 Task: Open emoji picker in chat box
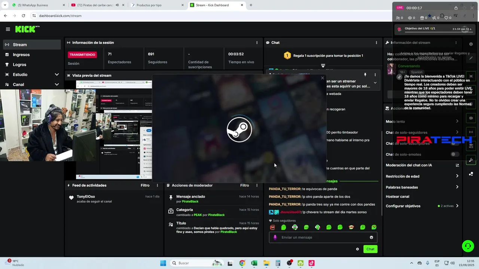click(x=371, y=237)
